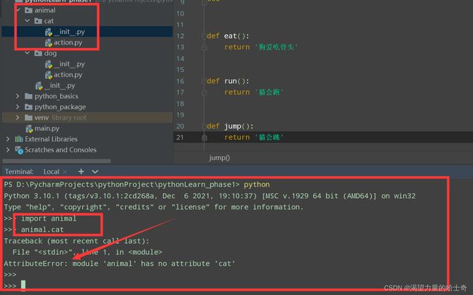Click the main.py Python file icon
473x295 pixels.
tap(29, 129)
